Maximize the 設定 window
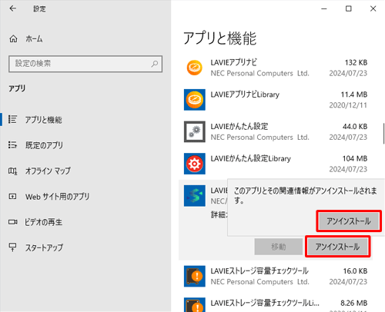Image resolution: width=385 pixels, height=312 pixels. tap(349, 8)
